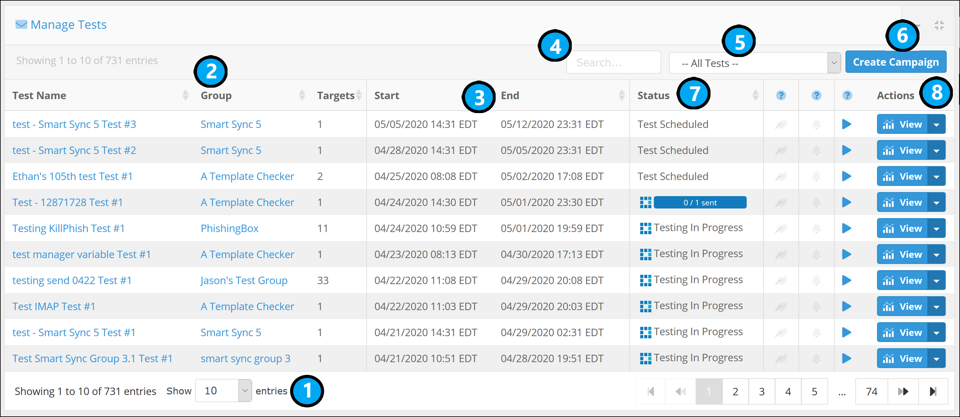
Task: Expand View dropdown arrow for Test IMAP row
Action: point(936,307)
